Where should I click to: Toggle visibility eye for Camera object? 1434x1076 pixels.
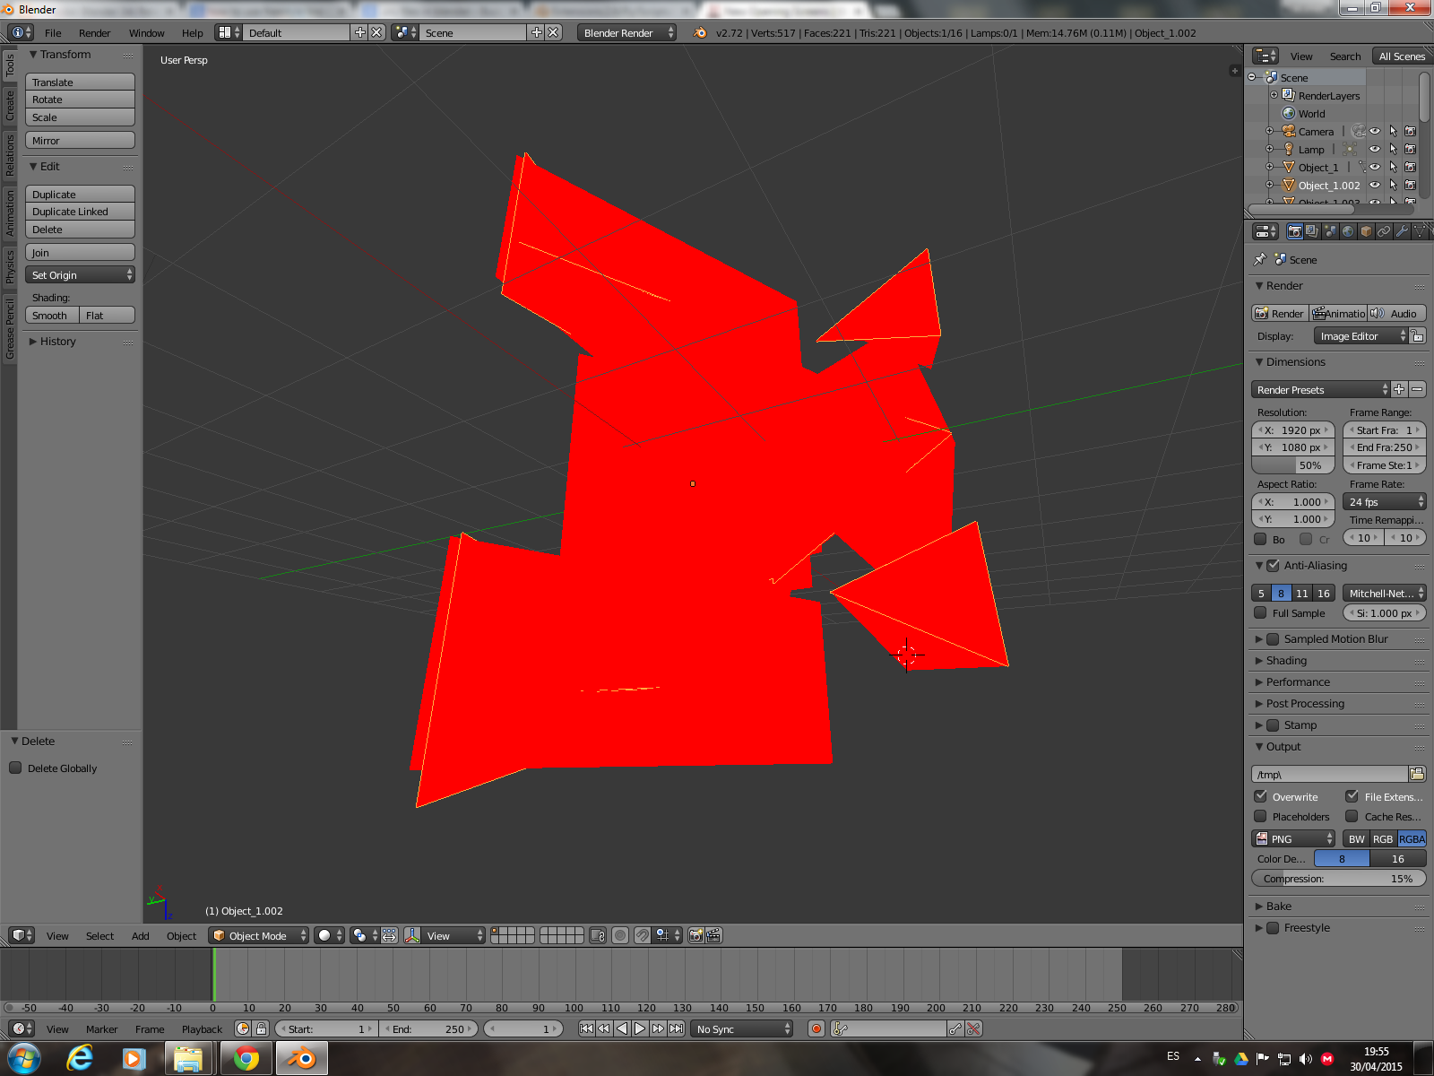point(1375,131)
